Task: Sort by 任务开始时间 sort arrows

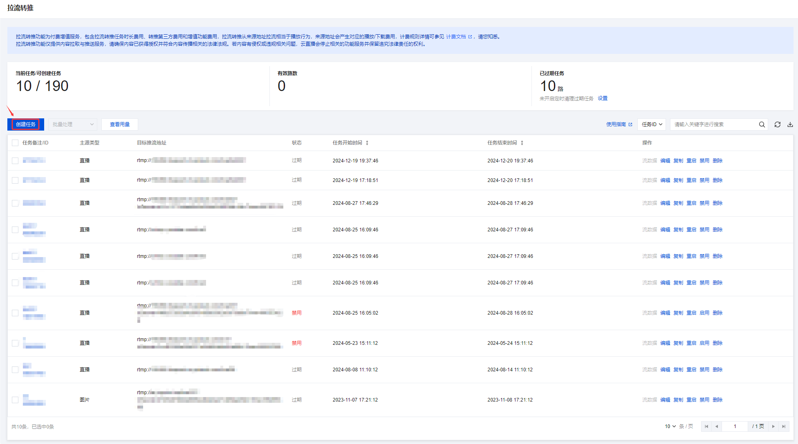Action: [367, 143]
